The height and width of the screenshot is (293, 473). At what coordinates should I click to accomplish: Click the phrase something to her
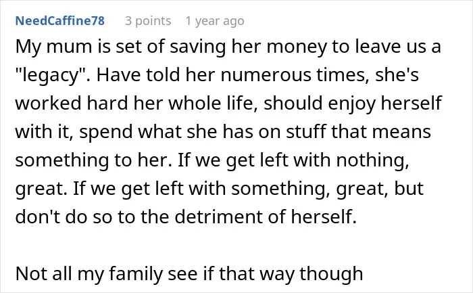pos(93,160)
